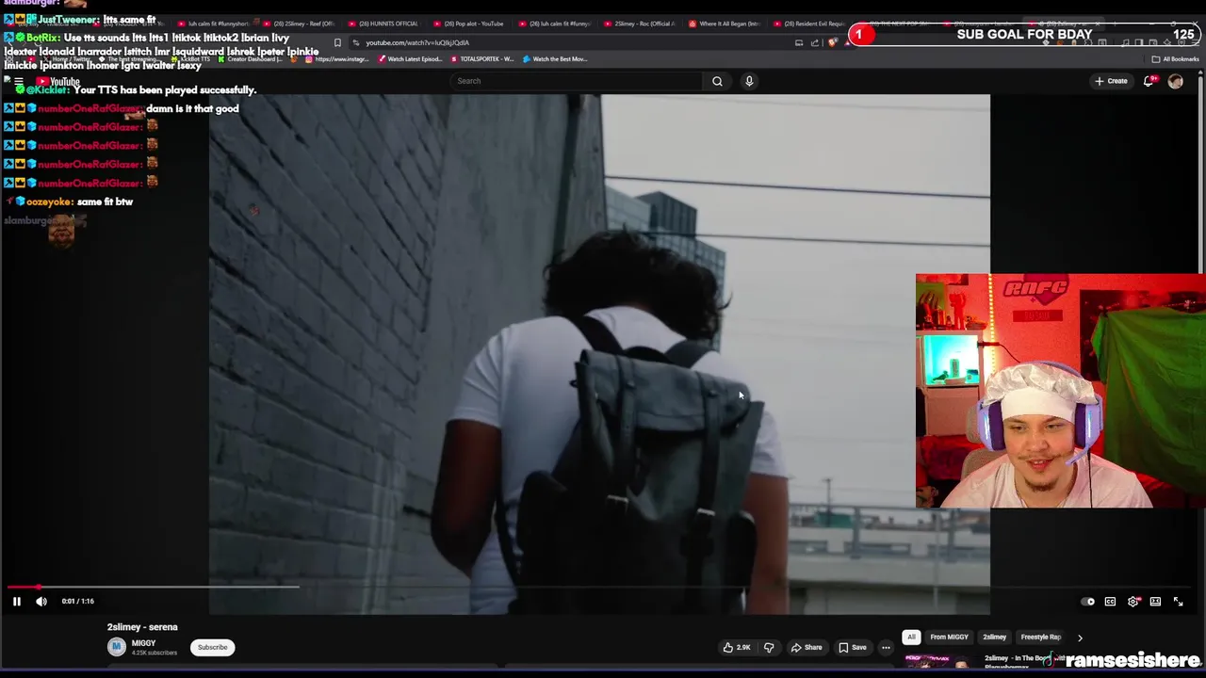The width and height of the screenshot is (1206, 678).
Task: Open the 'Watch the Best Mov...' bookmark
Action: 555,59
